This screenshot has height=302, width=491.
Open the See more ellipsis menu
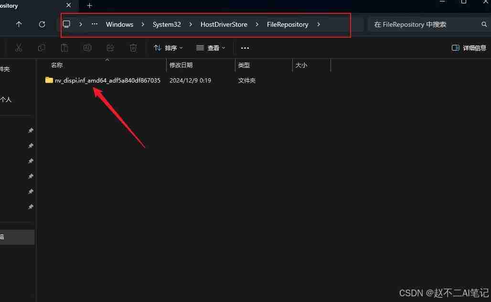click(245, 48)
